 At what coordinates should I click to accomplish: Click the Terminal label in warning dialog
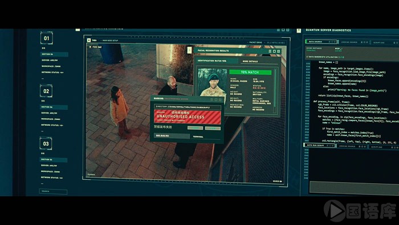click(x=198, y=137)
